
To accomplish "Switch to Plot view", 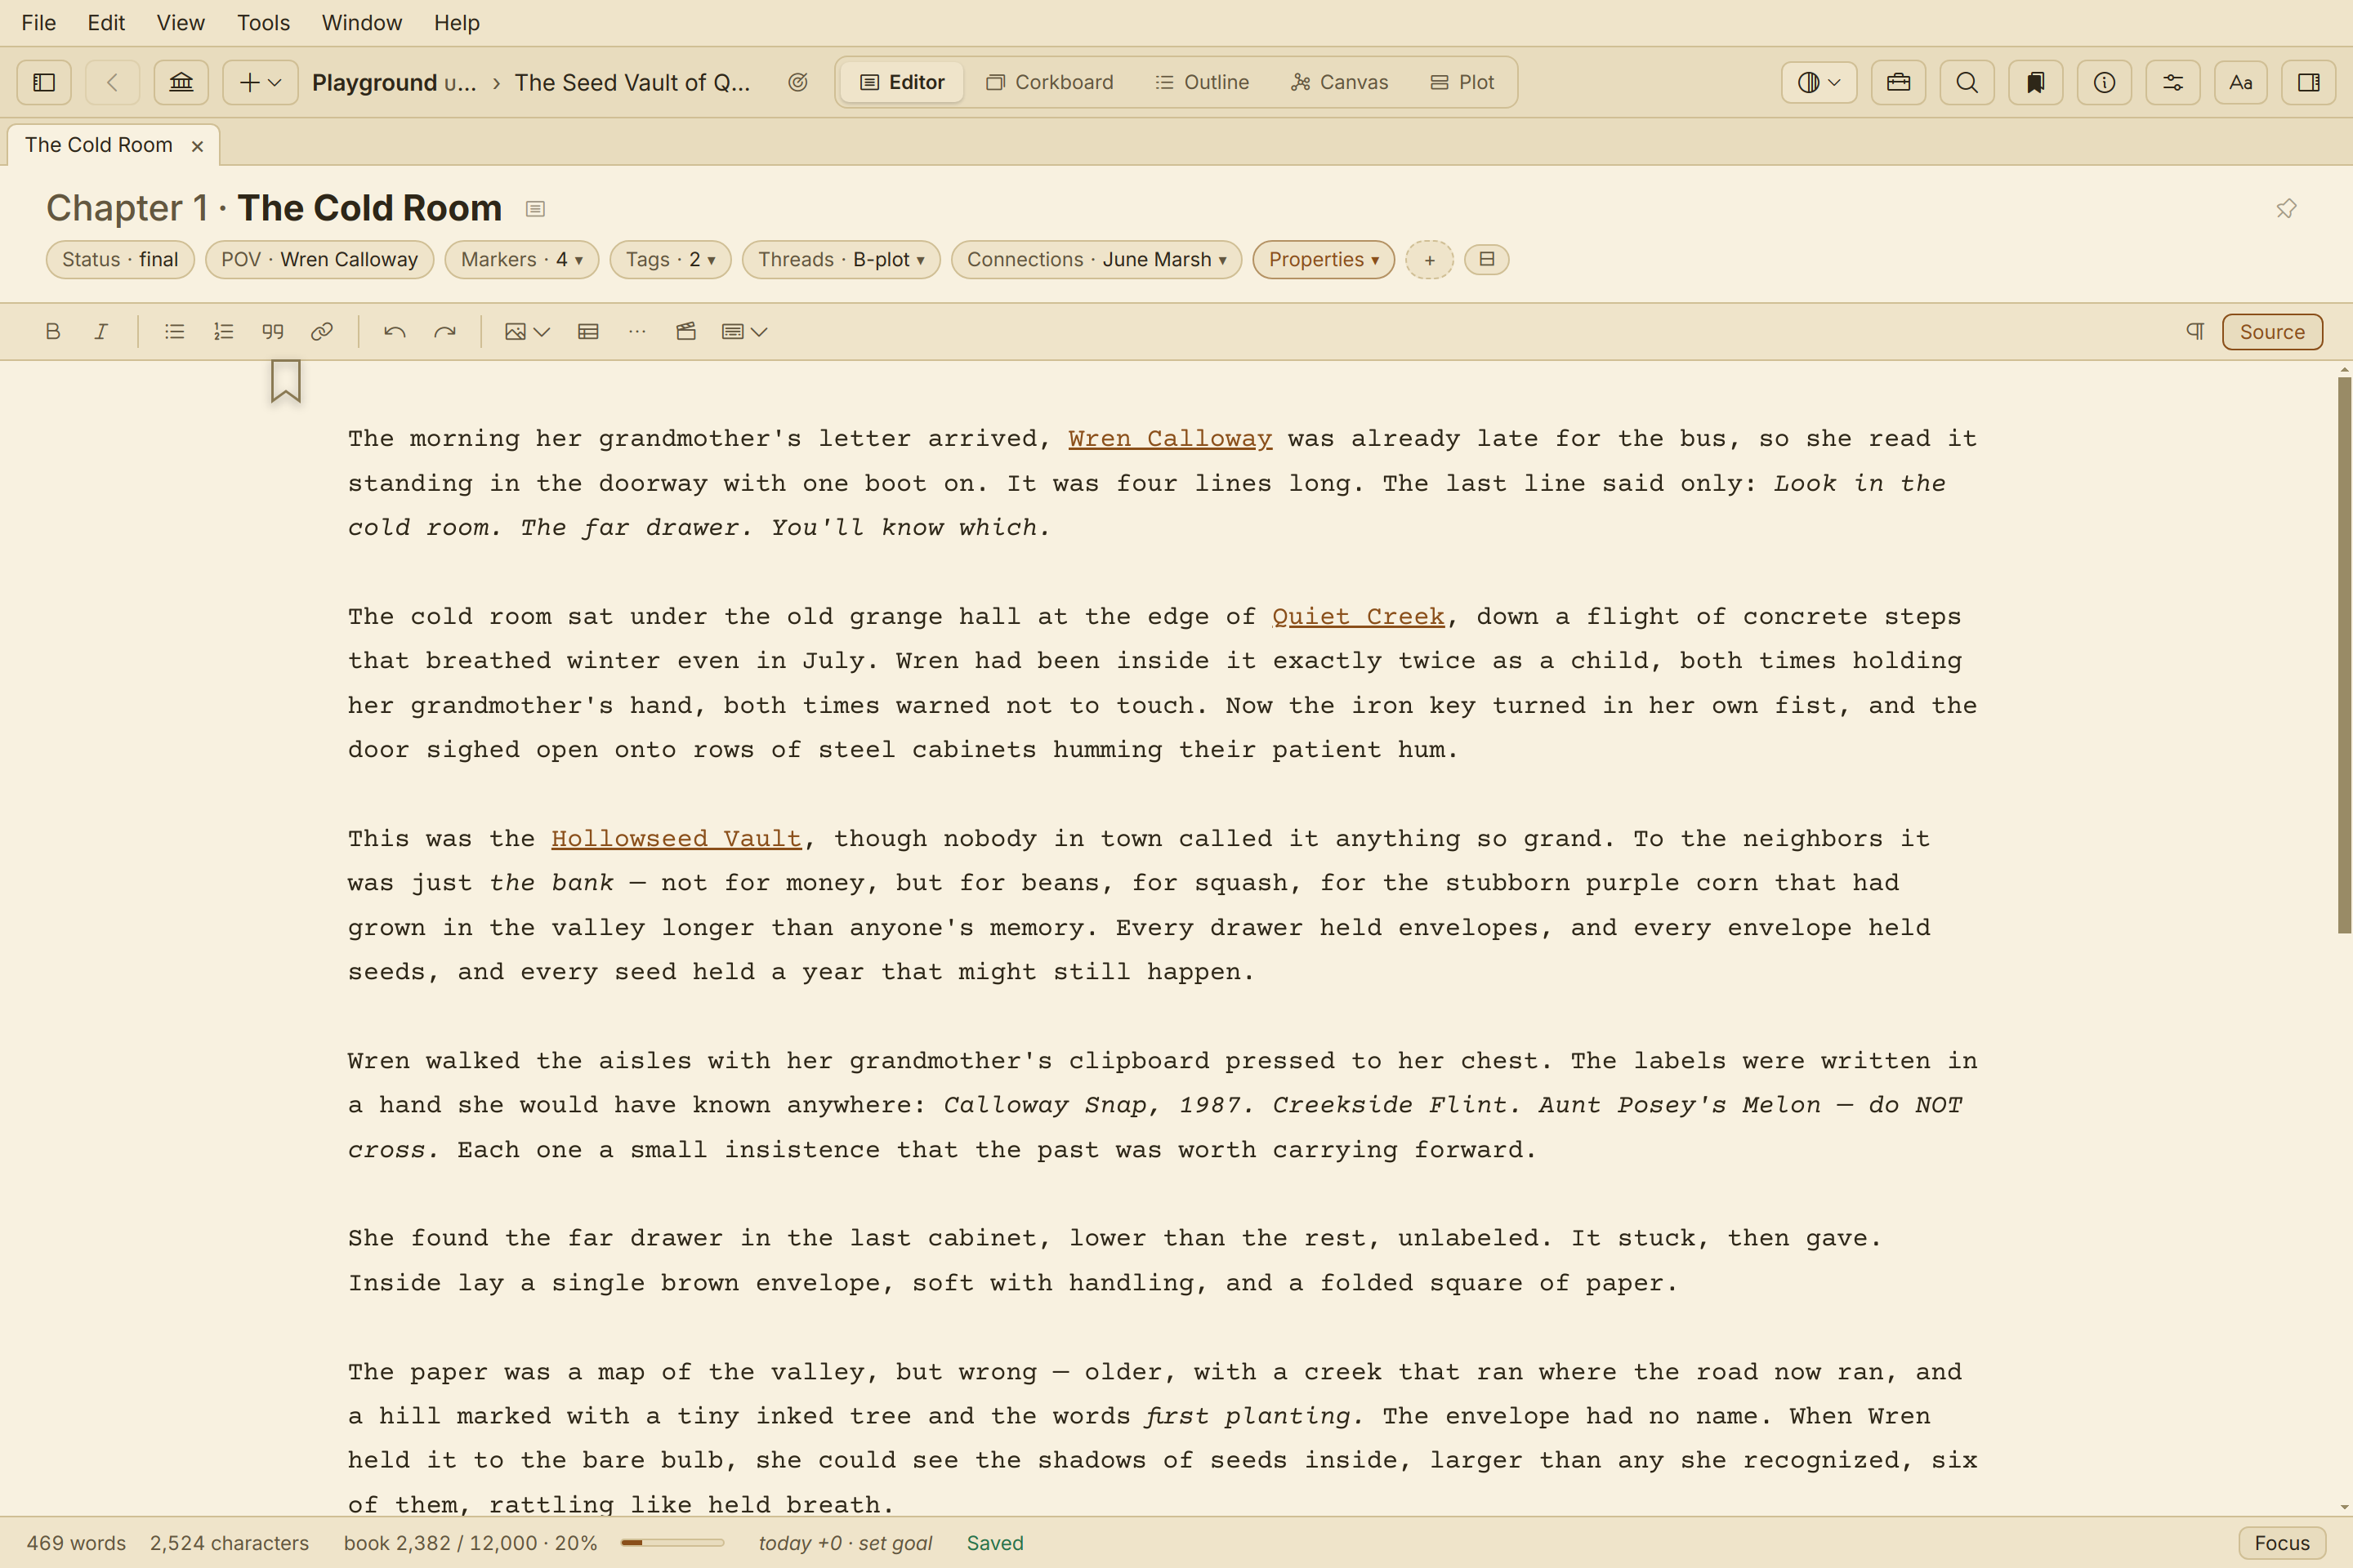I will 1462,82.
